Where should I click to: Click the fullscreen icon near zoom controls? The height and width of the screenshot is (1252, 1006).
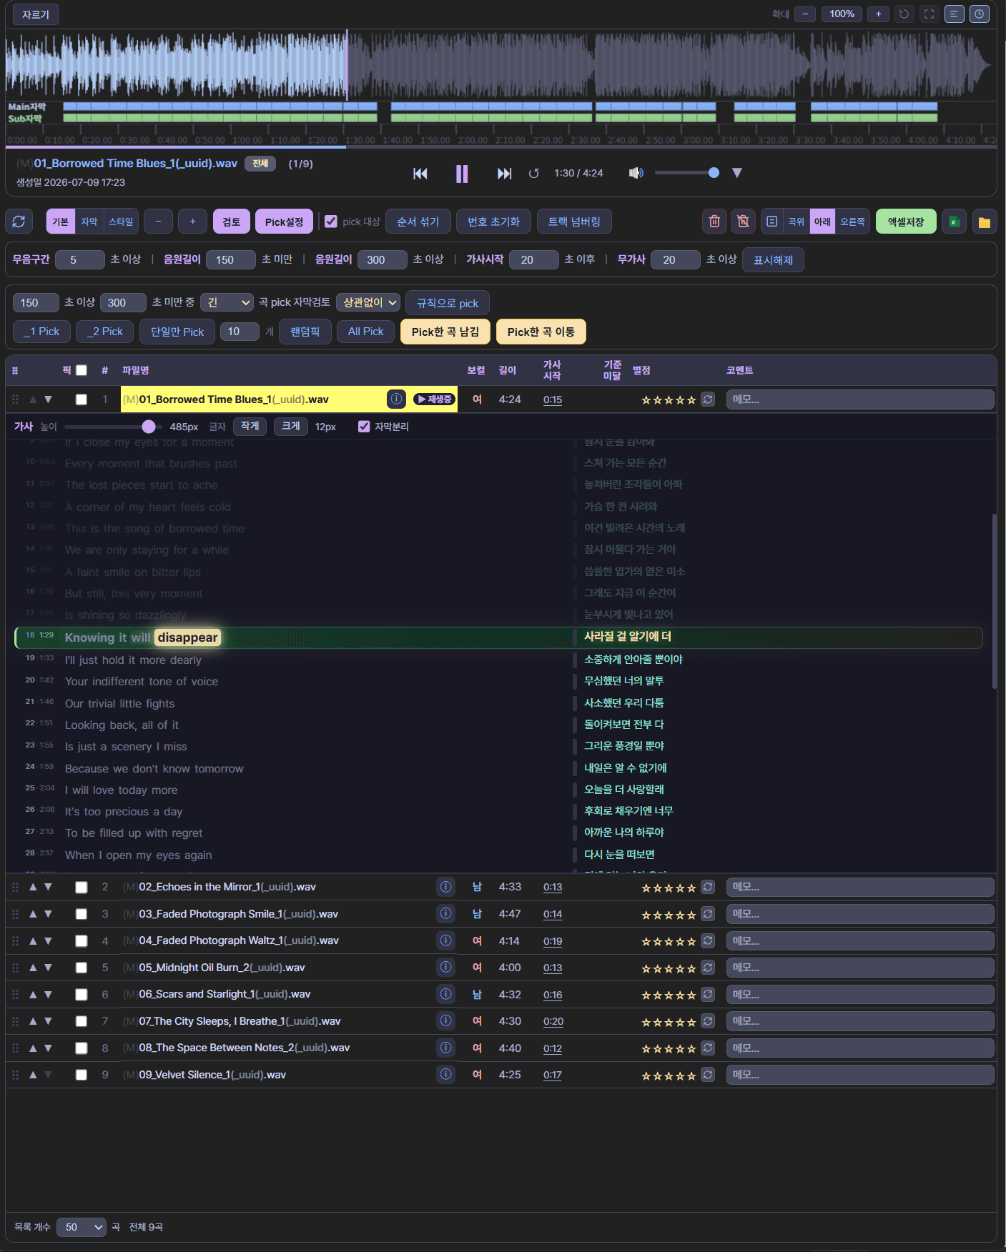tap(929, 14)
